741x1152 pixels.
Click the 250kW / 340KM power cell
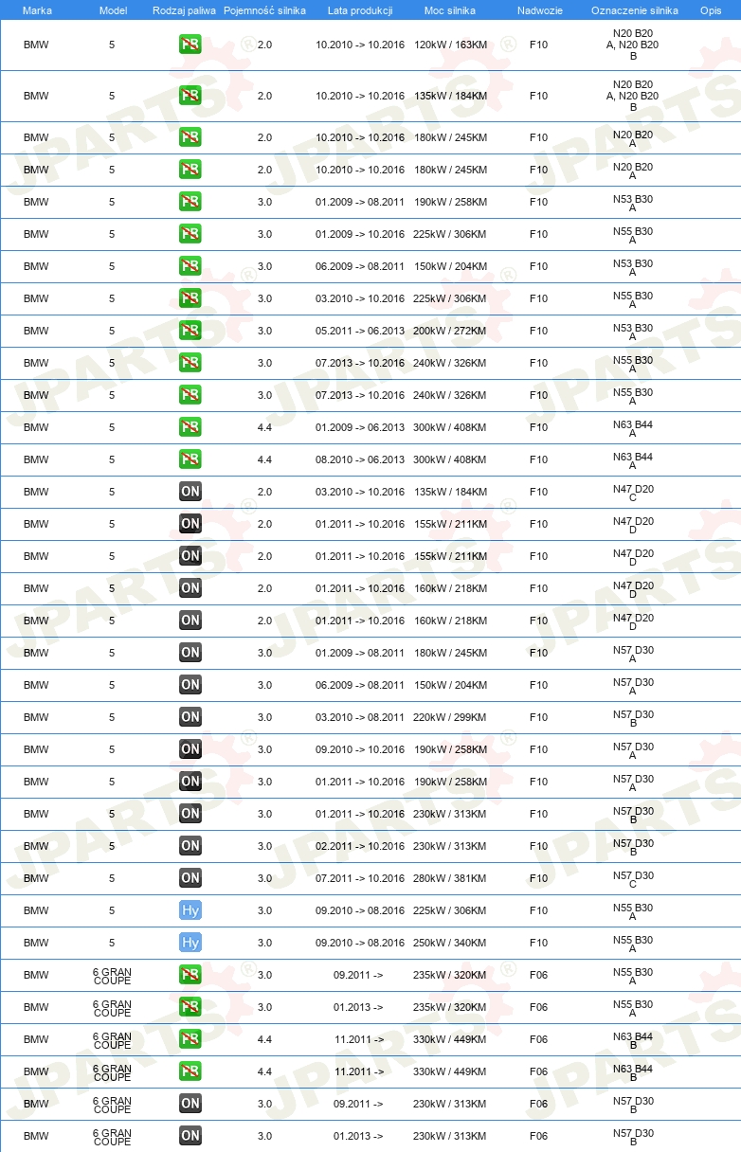(450, 943)
